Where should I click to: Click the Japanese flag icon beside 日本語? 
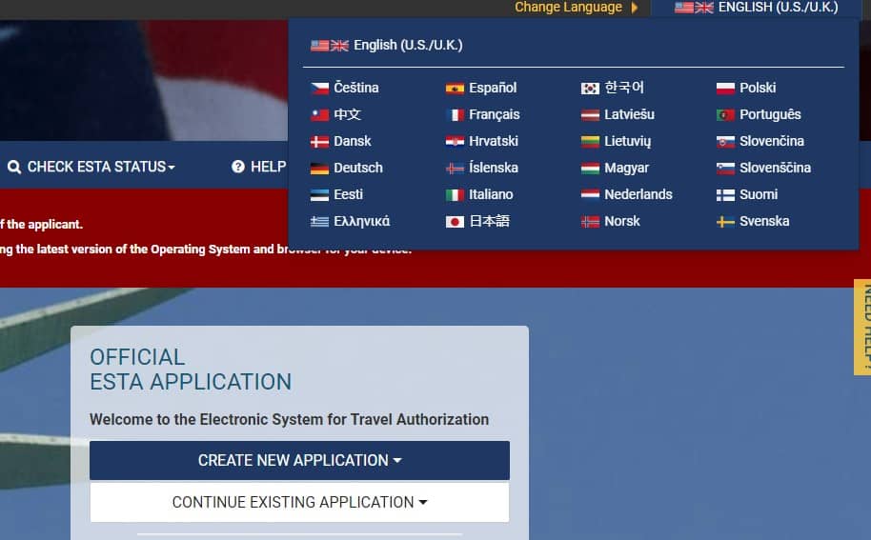coord(455,222)
